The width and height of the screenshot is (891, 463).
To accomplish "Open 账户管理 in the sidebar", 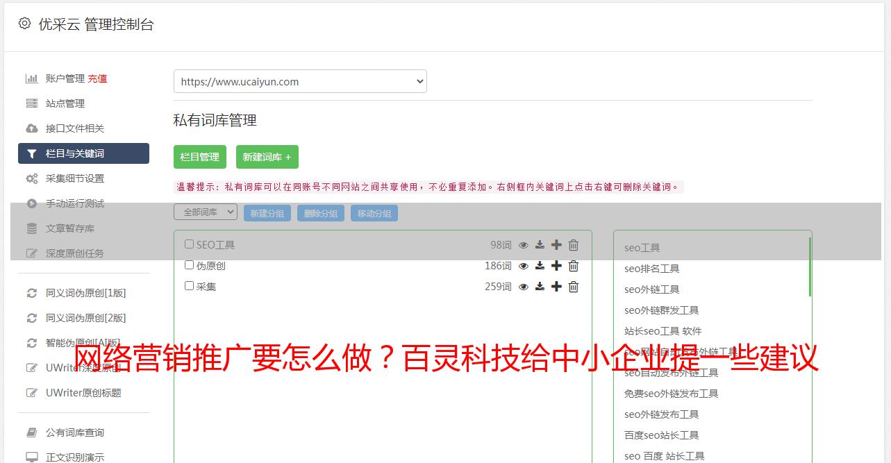I will 65,78.
